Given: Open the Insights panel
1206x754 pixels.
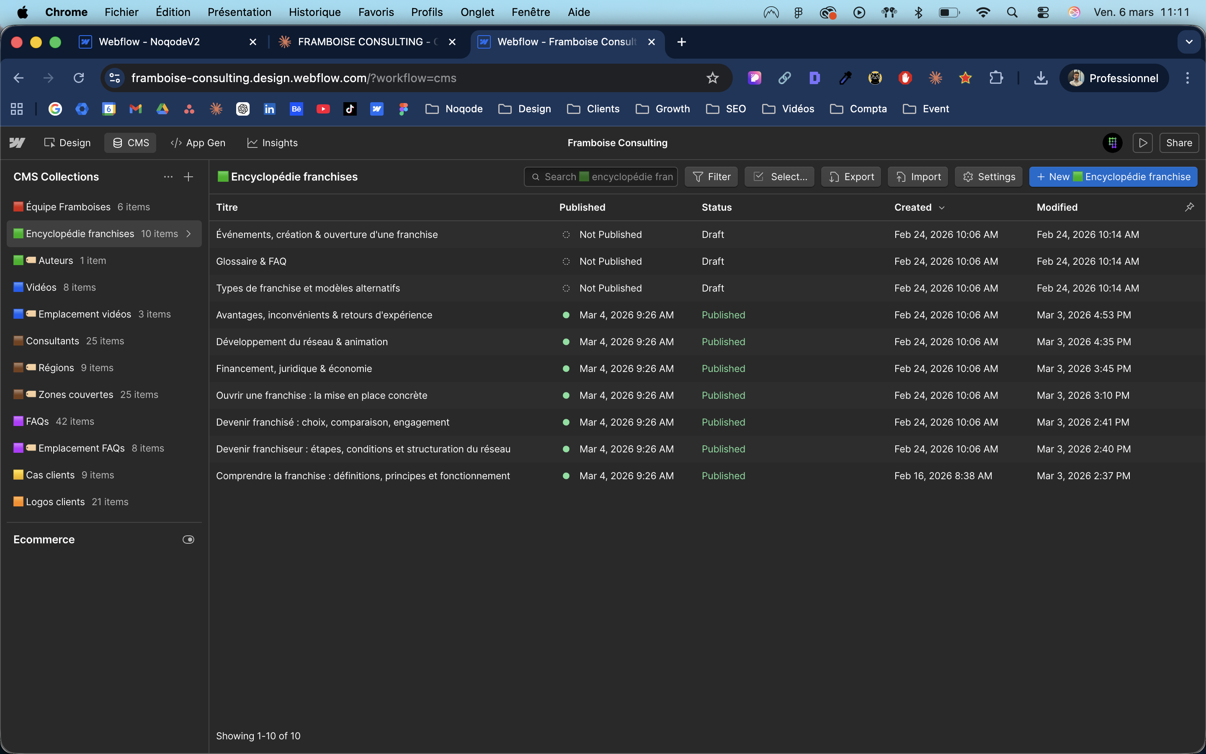Looking at the screenshot, I should tap(272, 142).
